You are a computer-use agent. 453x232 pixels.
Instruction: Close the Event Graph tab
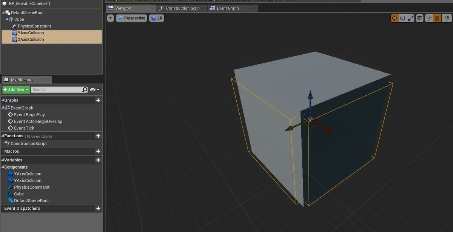[x=254, y=8]
